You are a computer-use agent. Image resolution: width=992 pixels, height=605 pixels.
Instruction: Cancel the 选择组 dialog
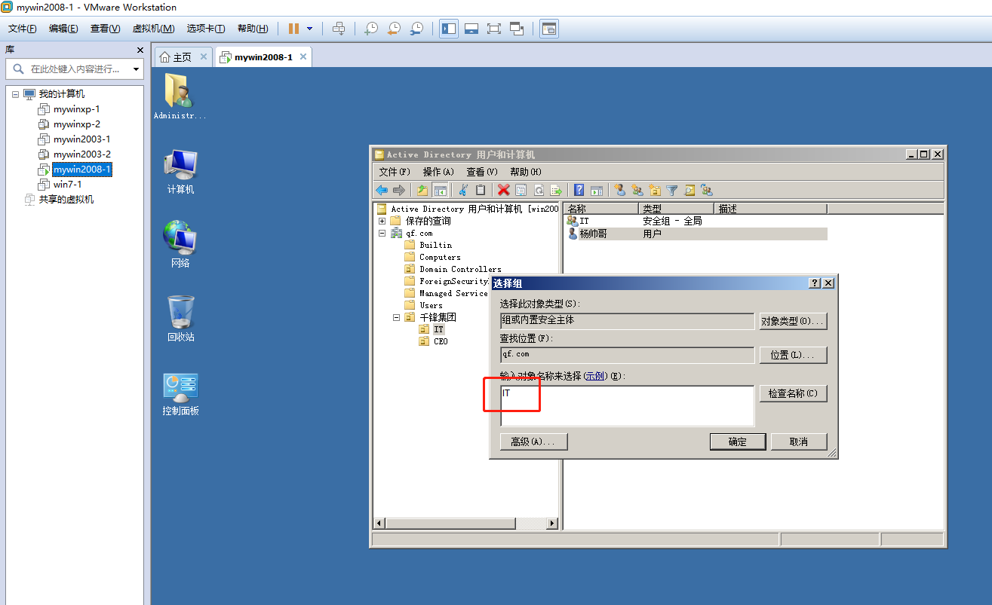pyautogui.click(x=799, y=442)
